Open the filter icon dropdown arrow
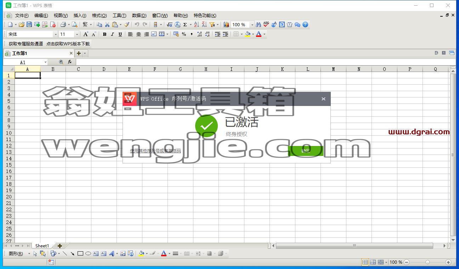 (x=217, y=25)
